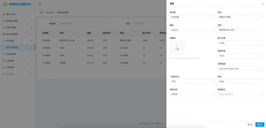This screenshot has height=128, width=266.
Task: Open the dibo.ltd footer link
Action: (159, 123)
